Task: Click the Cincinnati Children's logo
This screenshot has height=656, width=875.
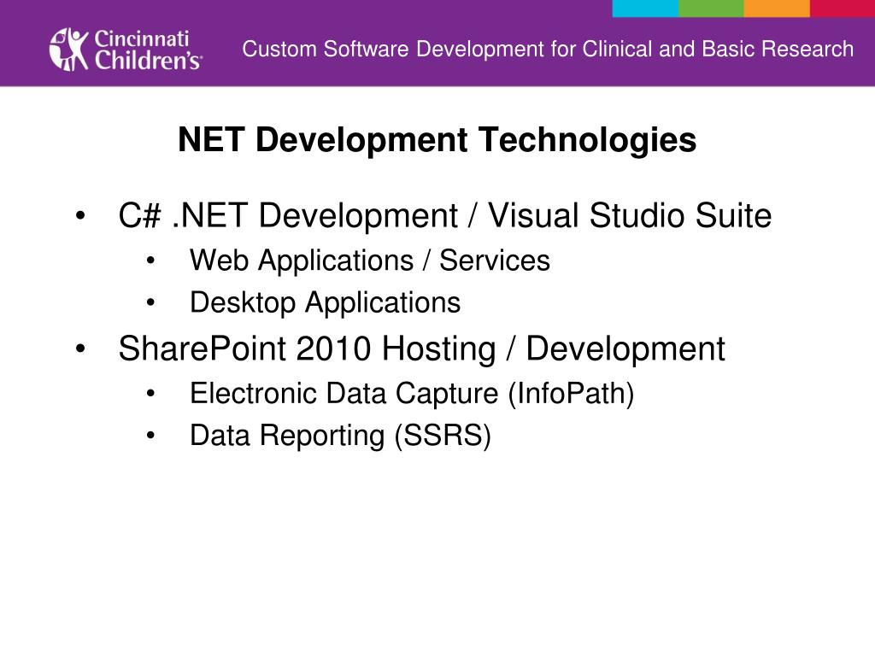Action: [x=126, y=50]
